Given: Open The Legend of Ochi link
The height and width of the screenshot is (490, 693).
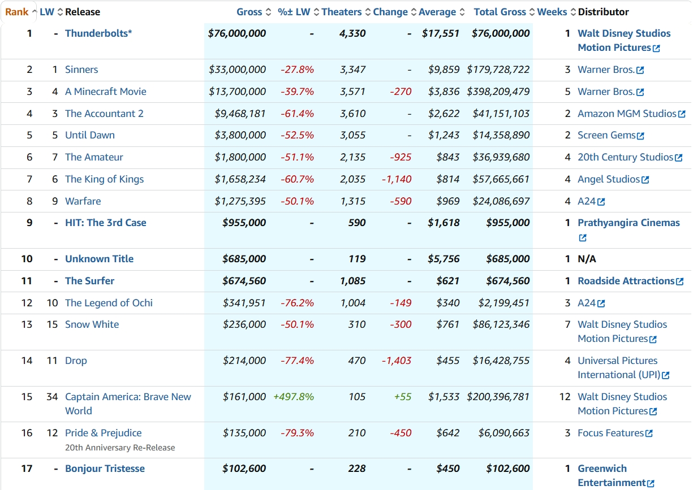Looking at the screenshot, I should (109, 303).
